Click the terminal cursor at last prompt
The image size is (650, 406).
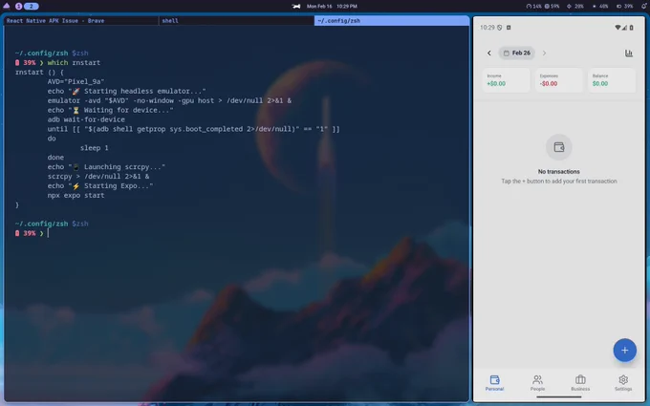click(48, 233)
